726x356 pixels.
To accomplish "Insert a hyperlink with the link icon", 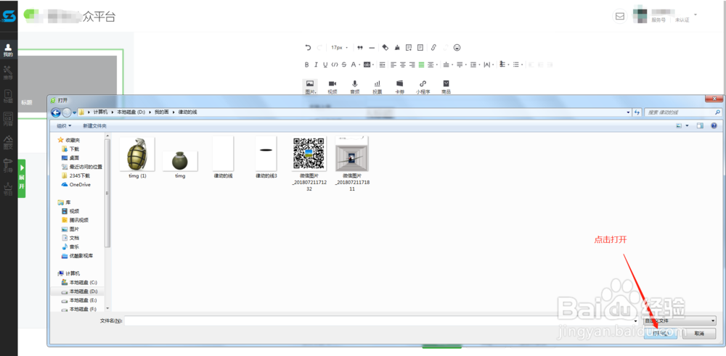I will click(x=433, y=48).
